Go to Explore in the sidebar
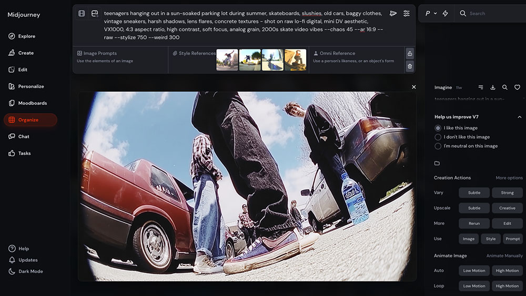Image resolution: width=526 pixels, height=296 pixels. pyautogui.click(x=26, y=36)
